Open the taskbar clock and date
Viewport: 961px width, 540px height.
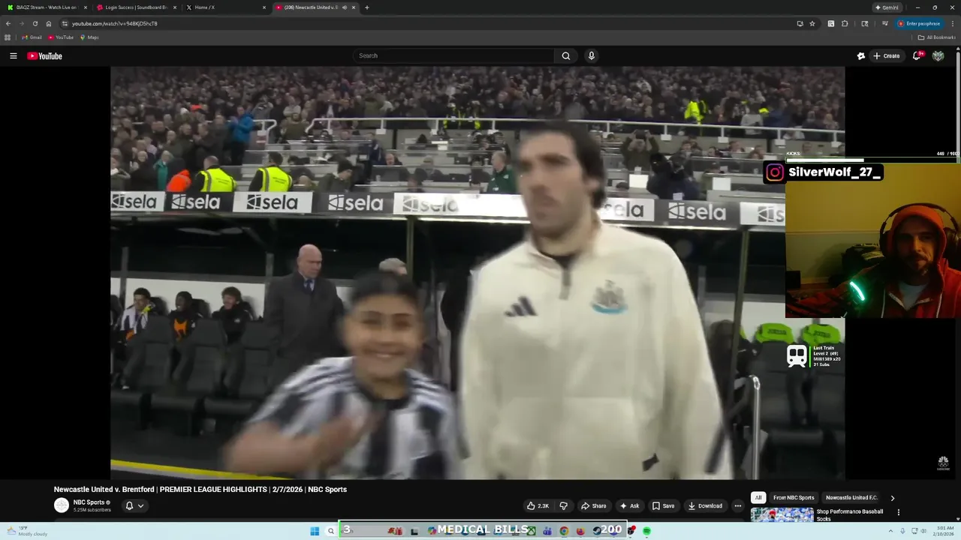[x=944, y=531]
